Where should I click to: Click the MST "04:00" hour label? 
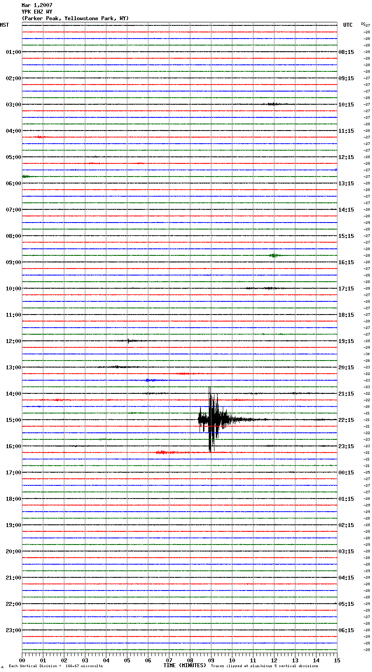click(x=14, y=131)
